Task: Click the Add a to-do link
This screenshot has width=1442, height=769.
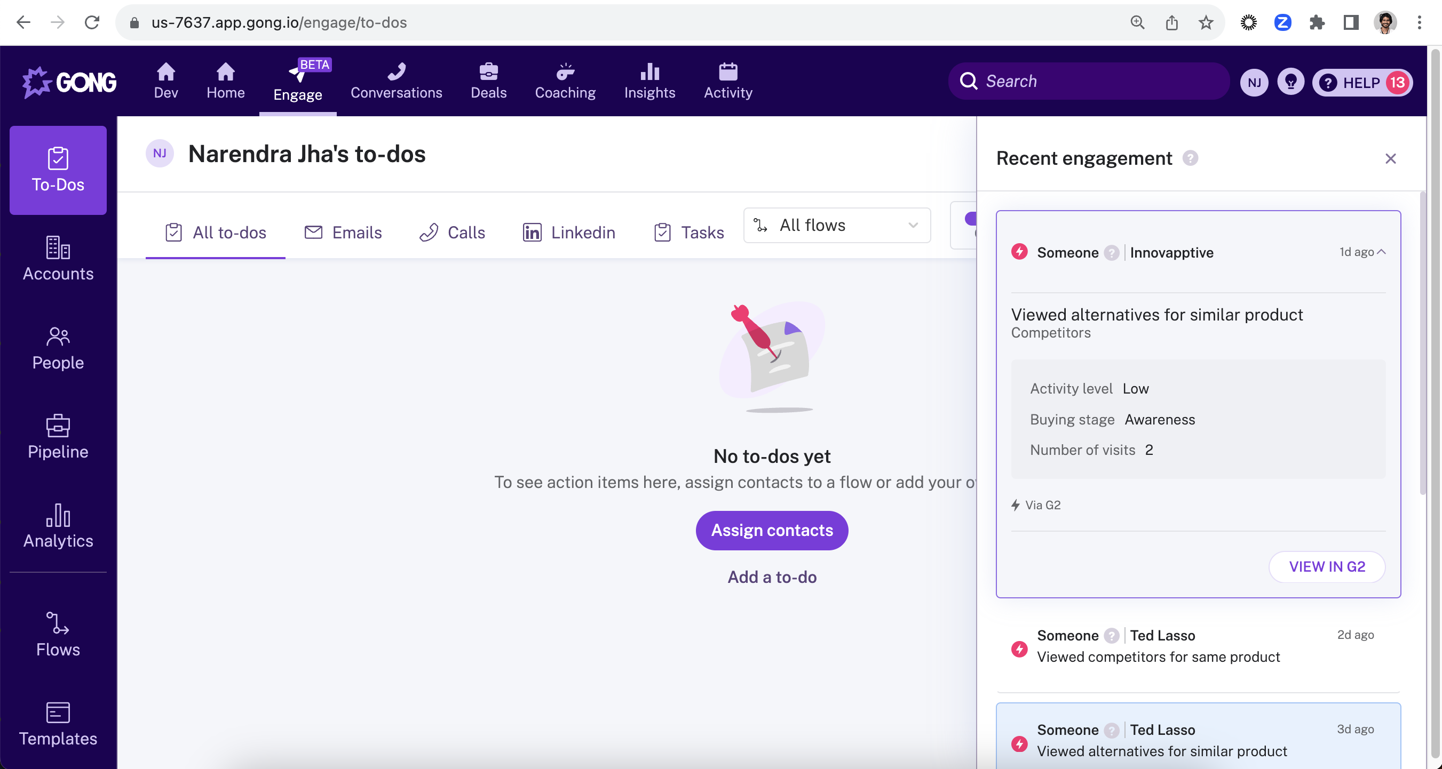Action: (771, 576)
